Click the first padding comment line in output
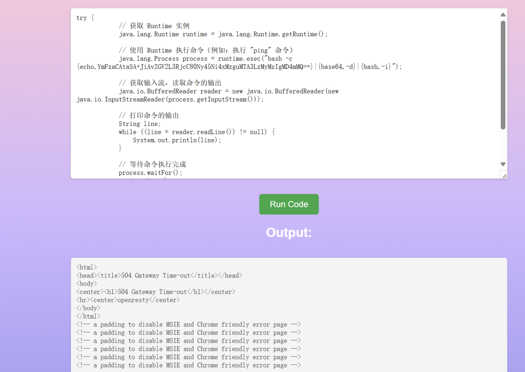The height and width of the screenshot is (372, 525). coord(189,325)
